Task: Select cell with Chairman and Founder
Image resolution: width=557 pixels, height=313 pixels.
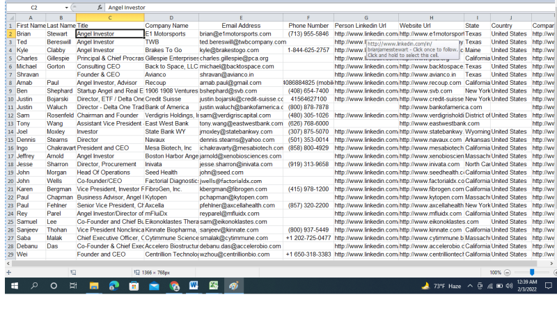Action: (x=110, y=115)
